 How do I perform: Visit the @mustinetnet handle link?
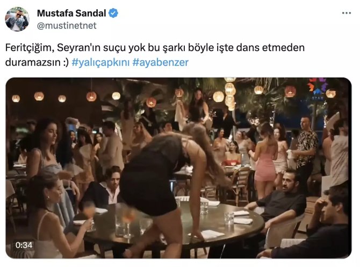coord(67,25)
